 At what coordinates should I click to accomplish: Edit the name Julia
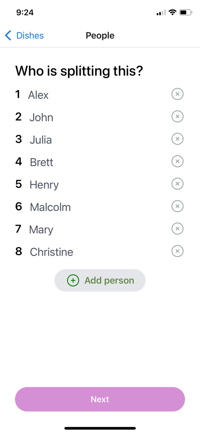[41, 140]
